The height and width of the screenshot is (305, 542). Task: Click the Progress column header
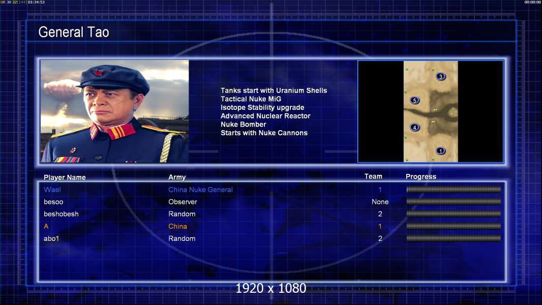pyautogui.click(x=421, y=176)
